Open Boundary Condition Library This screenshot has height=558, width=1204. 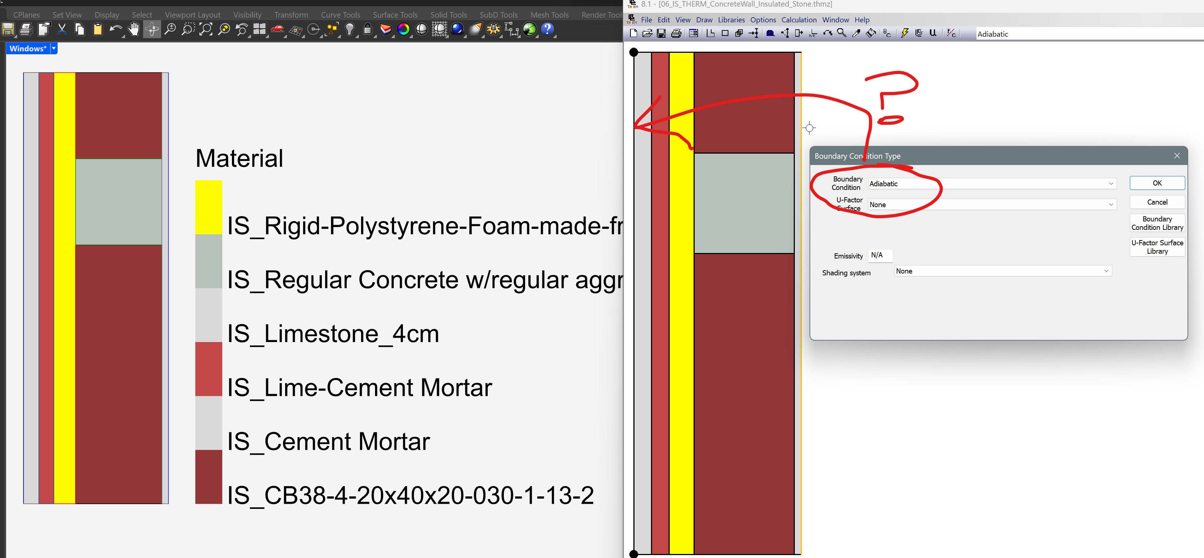[x=1157, y=223]
